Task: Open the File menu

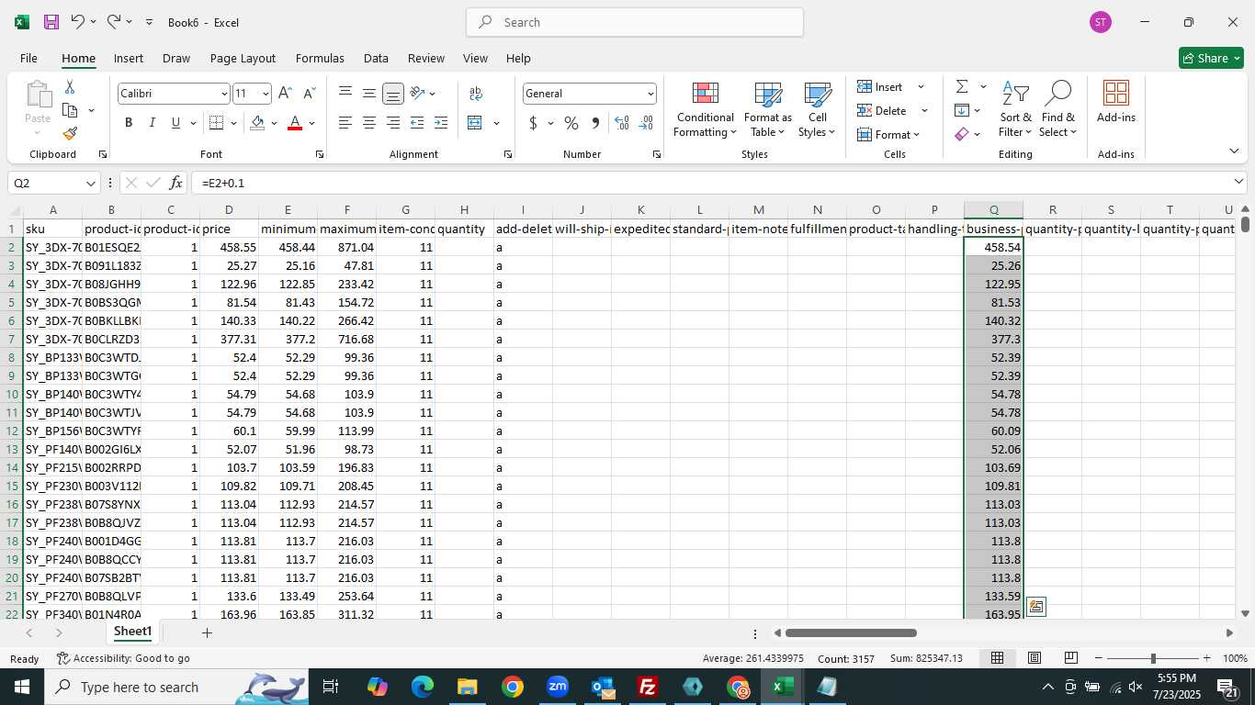Action: pos(28,58)
